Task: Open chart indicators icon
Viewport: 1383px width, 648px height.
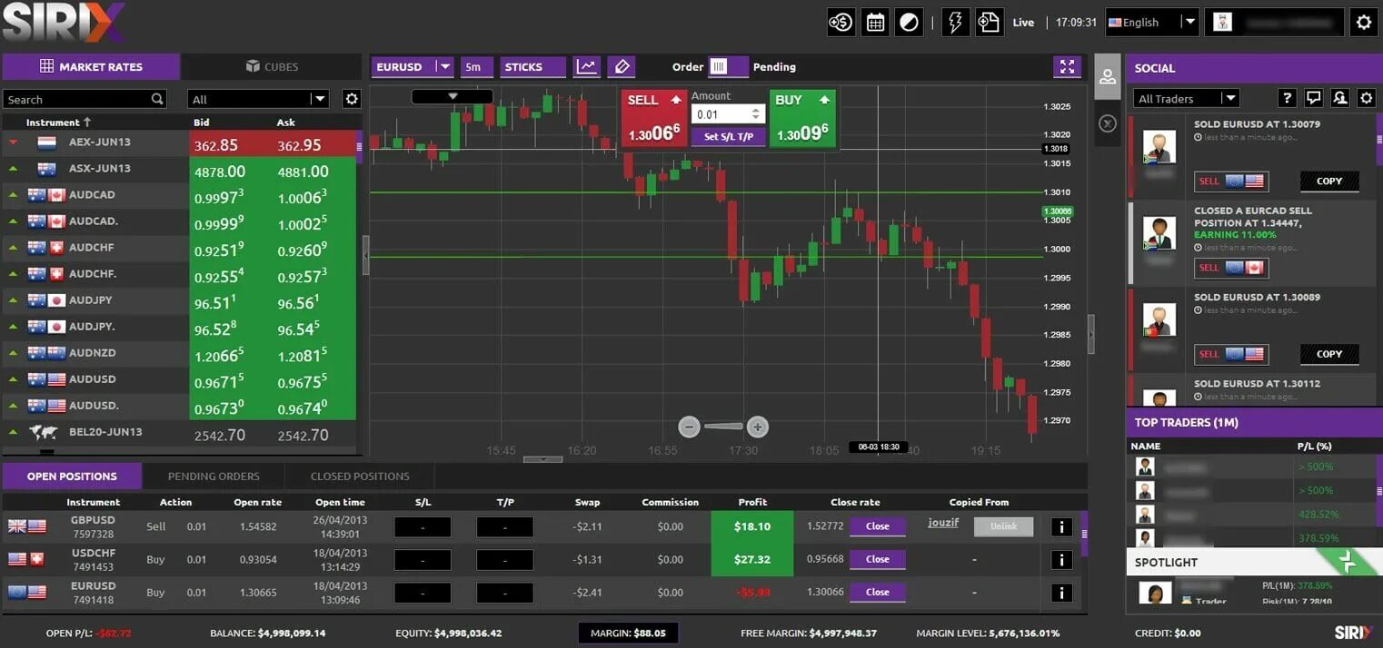Action: click(587, 66)
